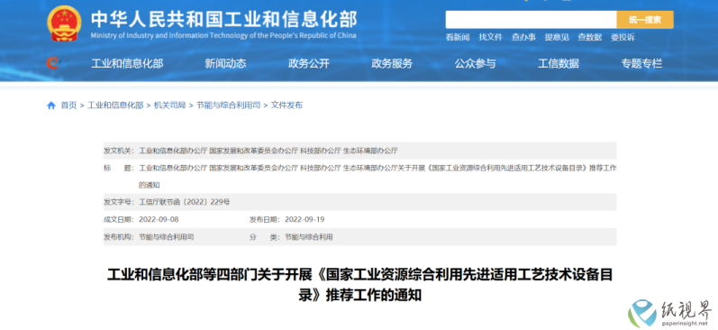The width and height of the screenshot is (718, 330).
Task: Select the 政务服务 nav menu
Action: coord(392,64)
